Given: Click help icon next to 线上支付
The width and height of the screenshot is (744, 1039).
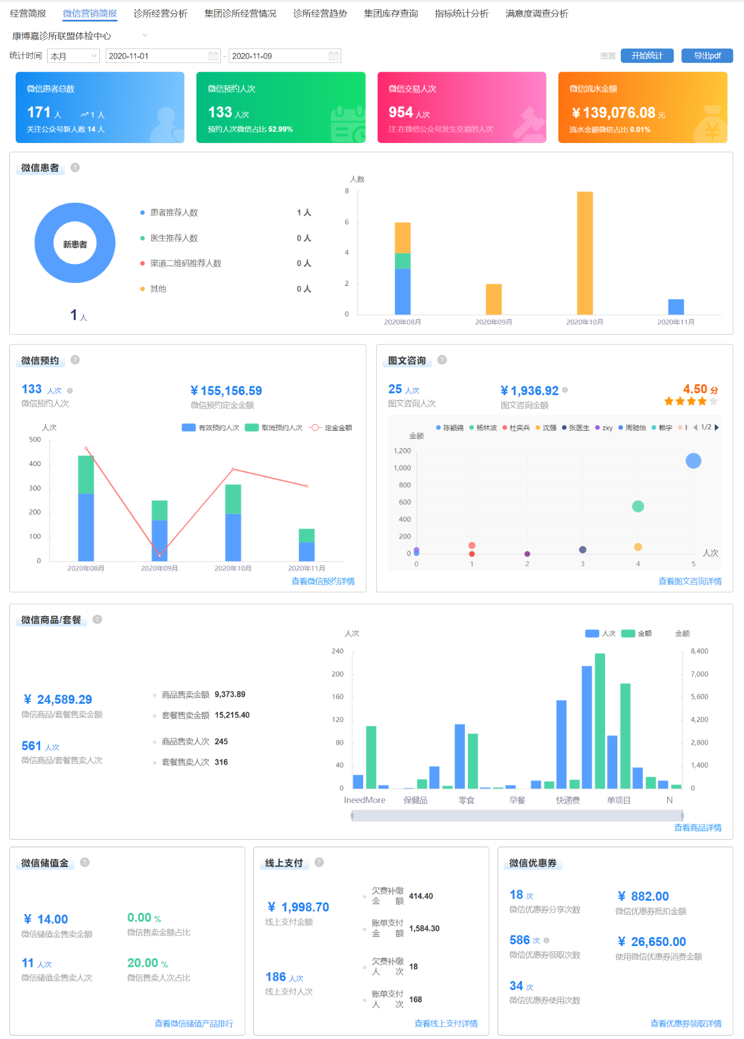Looking at the screenshot, I should 319,862.
